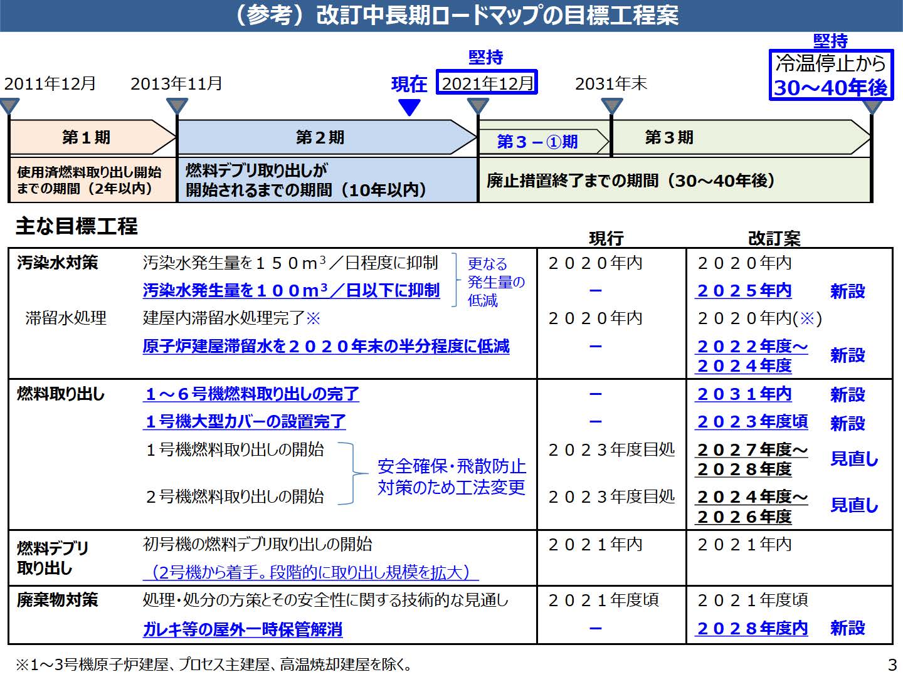Click the blue triangle marking 現在
The width and height of the screenshot is (903, 677).
click(409, 108)
